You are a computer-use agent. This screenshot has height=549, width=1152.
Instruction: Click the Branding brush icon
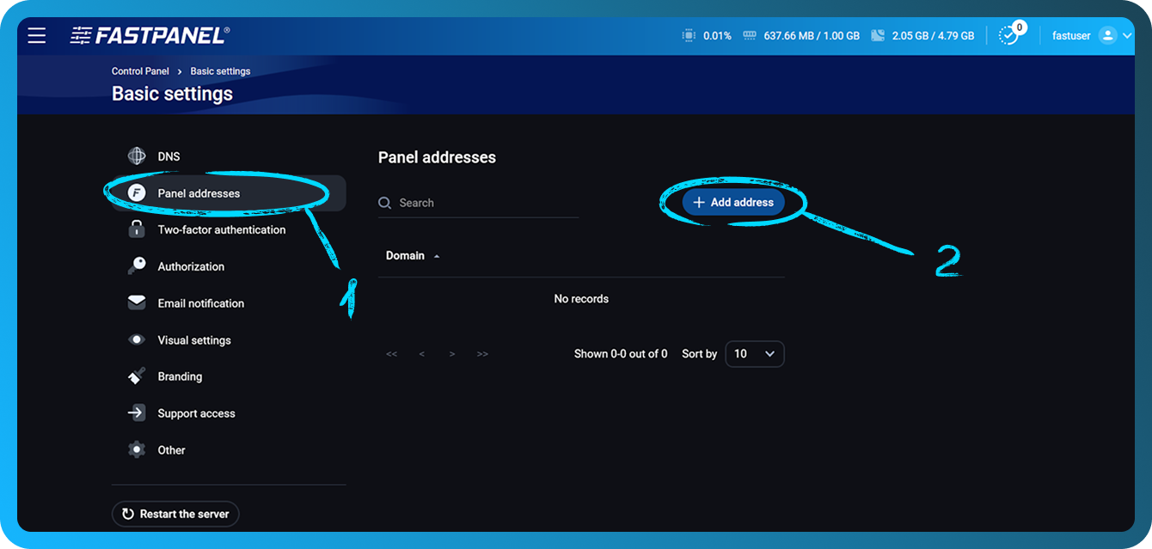[x=137, y=375]
